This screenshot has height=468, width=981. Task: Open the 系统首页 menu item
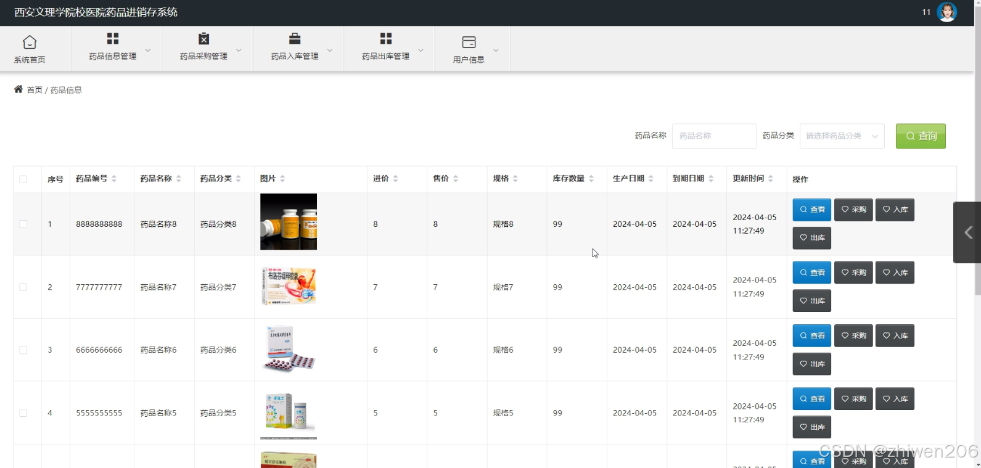tap(30, 60)
